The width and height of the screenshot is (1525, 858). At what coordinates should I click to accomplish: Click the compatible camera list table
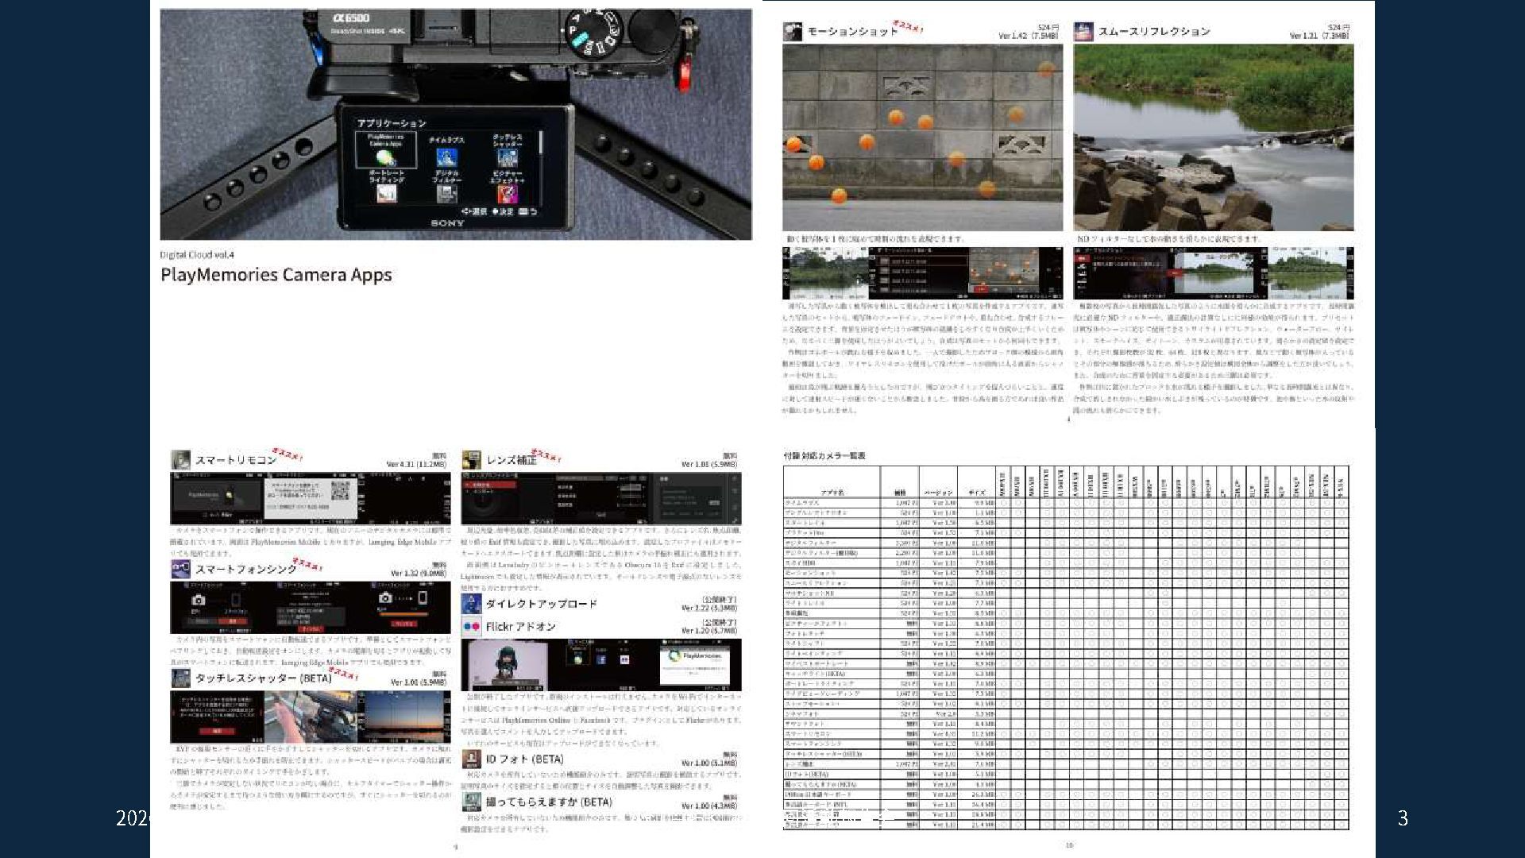pos(1066,647)
